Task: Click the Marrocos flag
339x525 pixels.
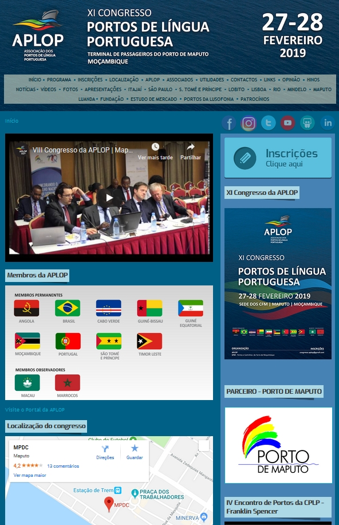Action: coord(68,382)
